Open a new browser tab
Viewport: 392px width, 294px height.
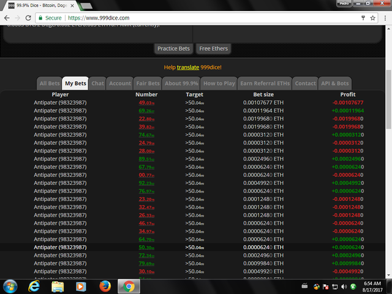(x=86, y=6)
